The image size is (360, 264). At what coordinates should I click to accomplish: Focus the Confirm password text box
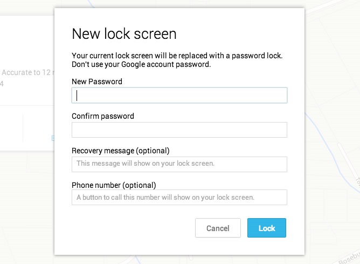(179, 130)
